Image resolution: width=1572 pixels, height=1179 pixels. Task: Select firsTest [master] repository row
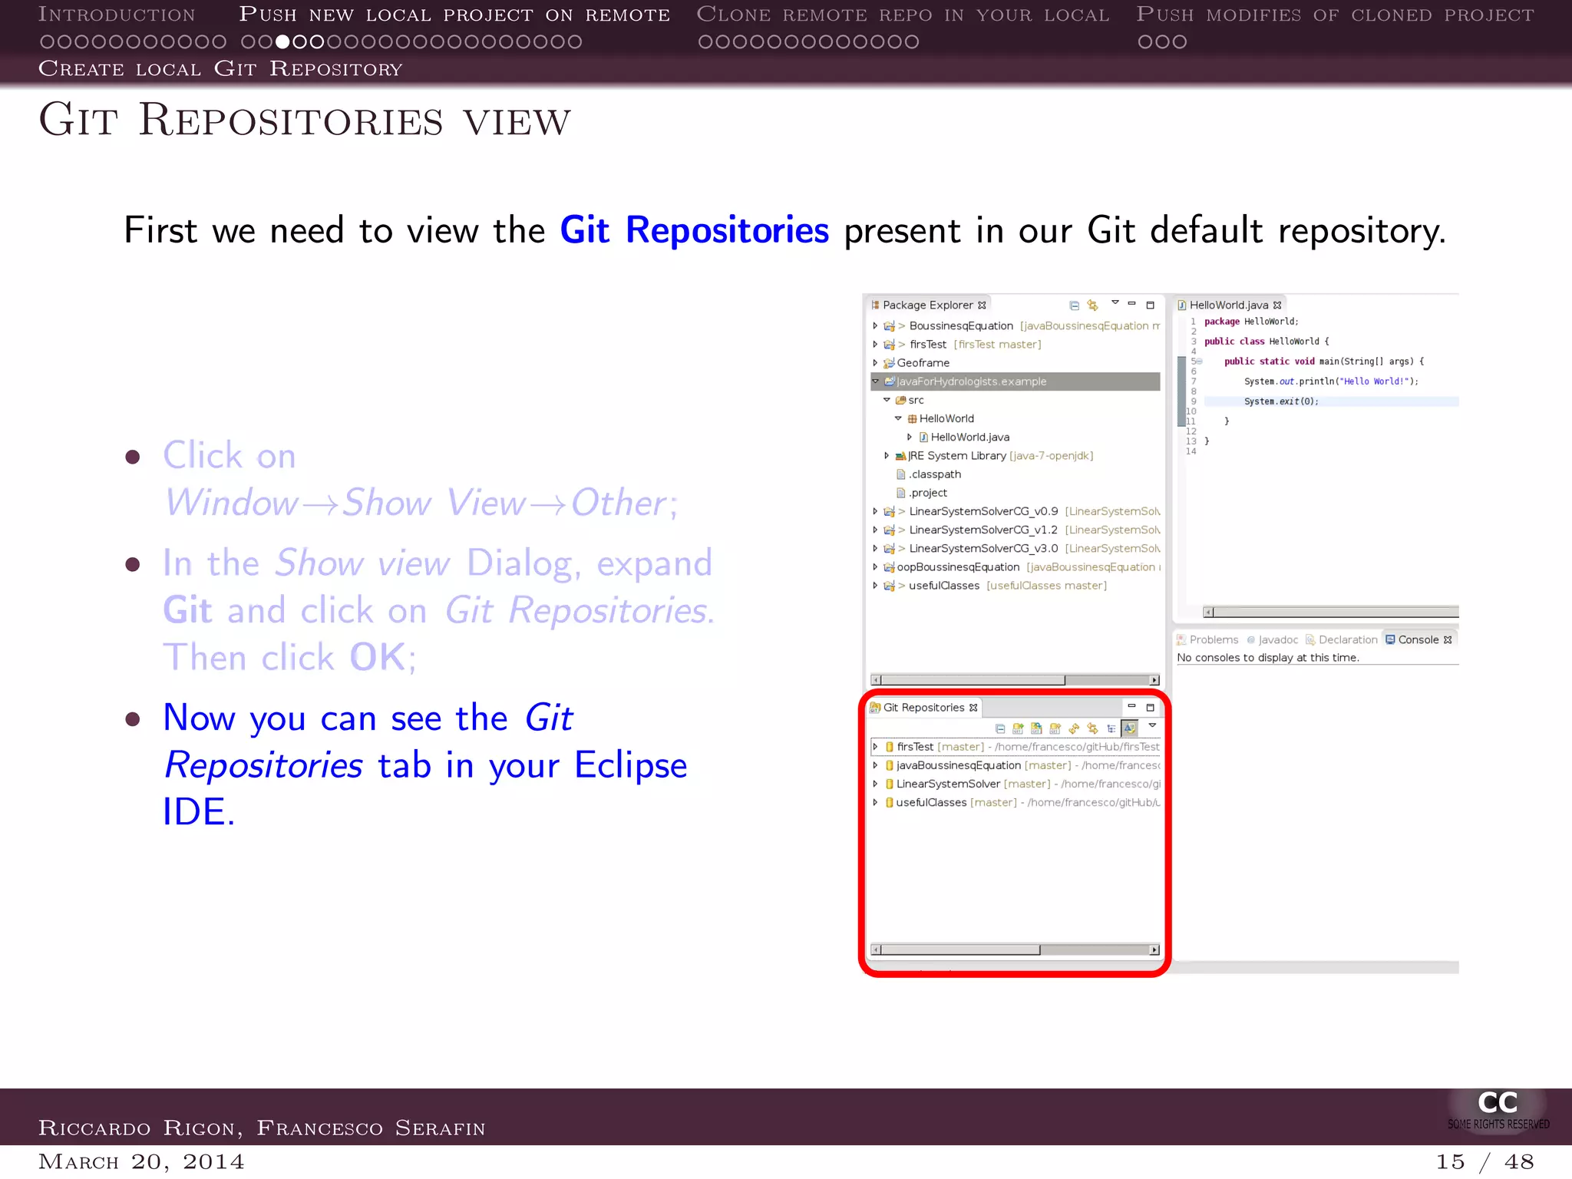(1016, 746)
